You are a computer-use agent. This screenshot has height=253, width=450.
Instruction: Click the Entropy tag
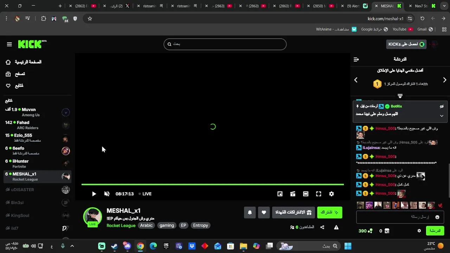[x=200, y=226]
